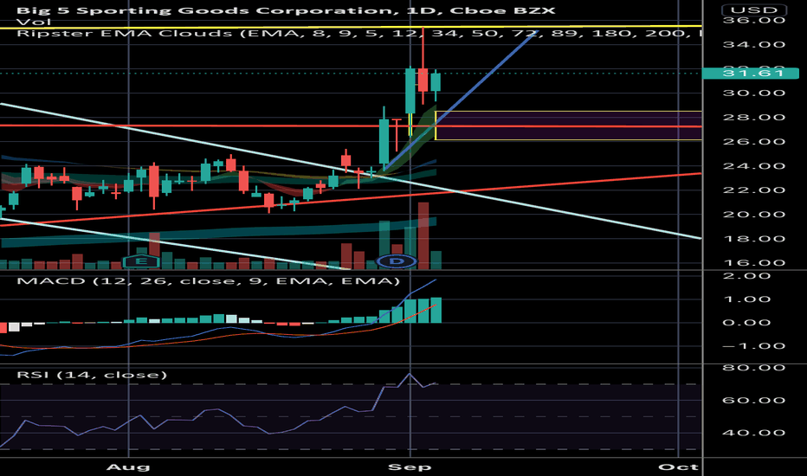
Task: Open the USD currency selector
Action: pos(754,10)
